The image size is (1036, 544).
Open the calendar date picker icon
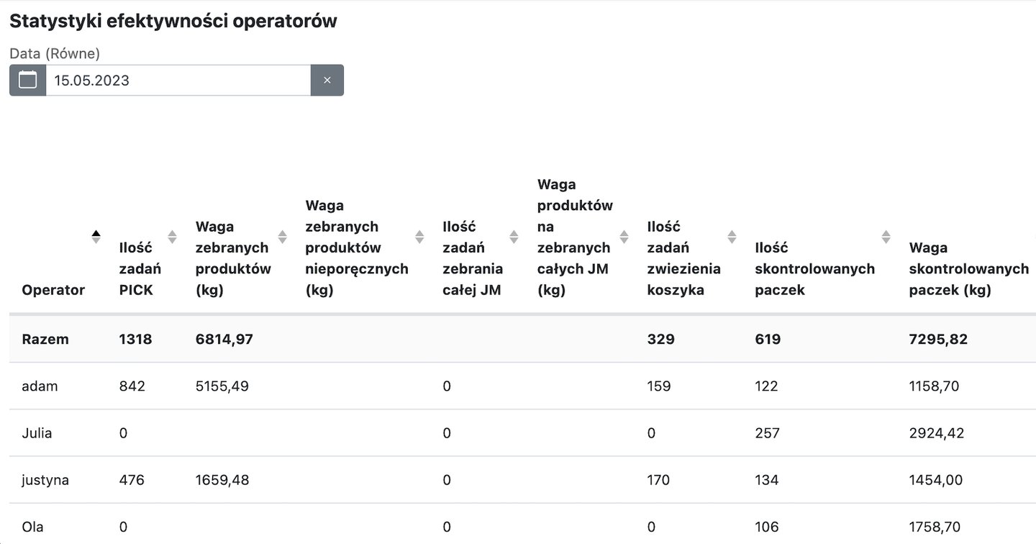[x=27, y=80]
